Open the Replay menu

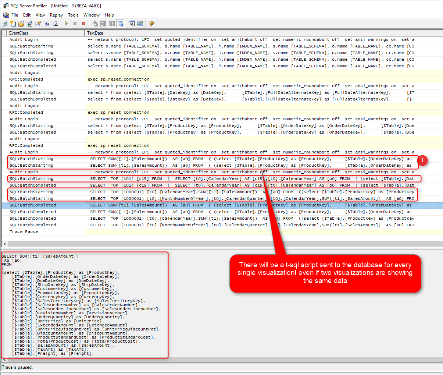(x=56, y=15)
